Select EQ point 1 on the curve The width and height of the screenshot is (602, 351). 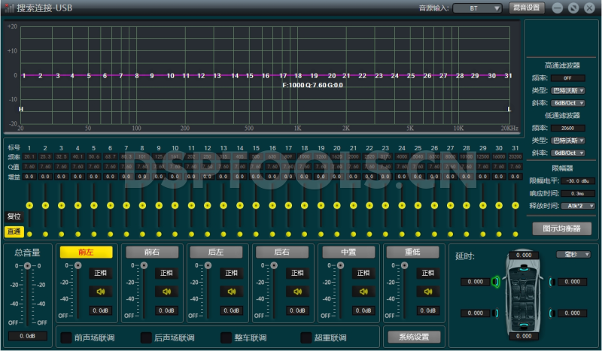click(x=23, y=76)
